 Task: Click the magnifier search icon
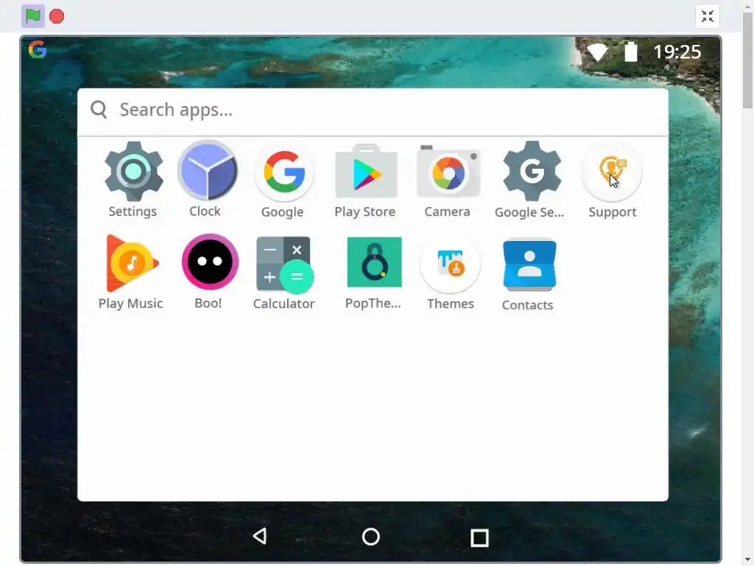pos(99,110)
